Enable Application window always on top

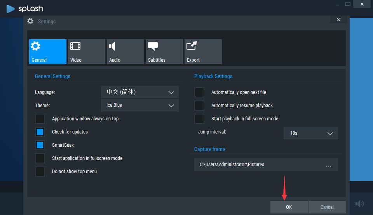pos(40,119)
